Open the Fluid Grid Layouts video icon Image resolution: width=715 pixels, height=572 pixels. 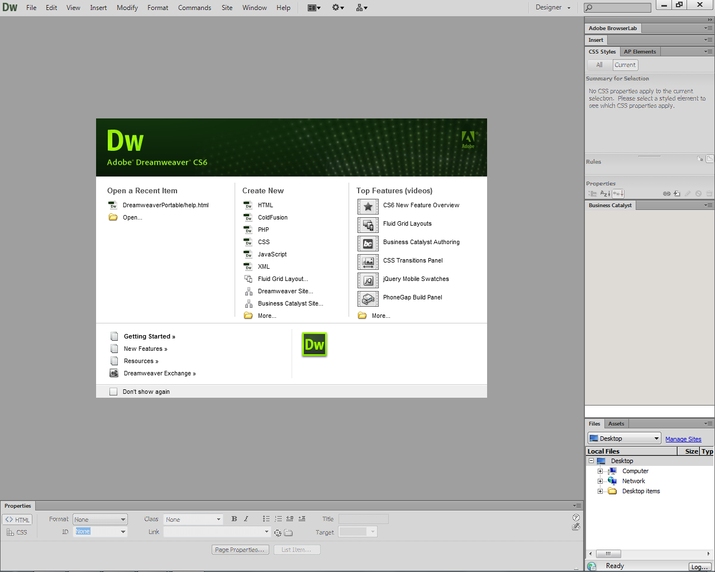pyautogui.click(x=368, y=225)
